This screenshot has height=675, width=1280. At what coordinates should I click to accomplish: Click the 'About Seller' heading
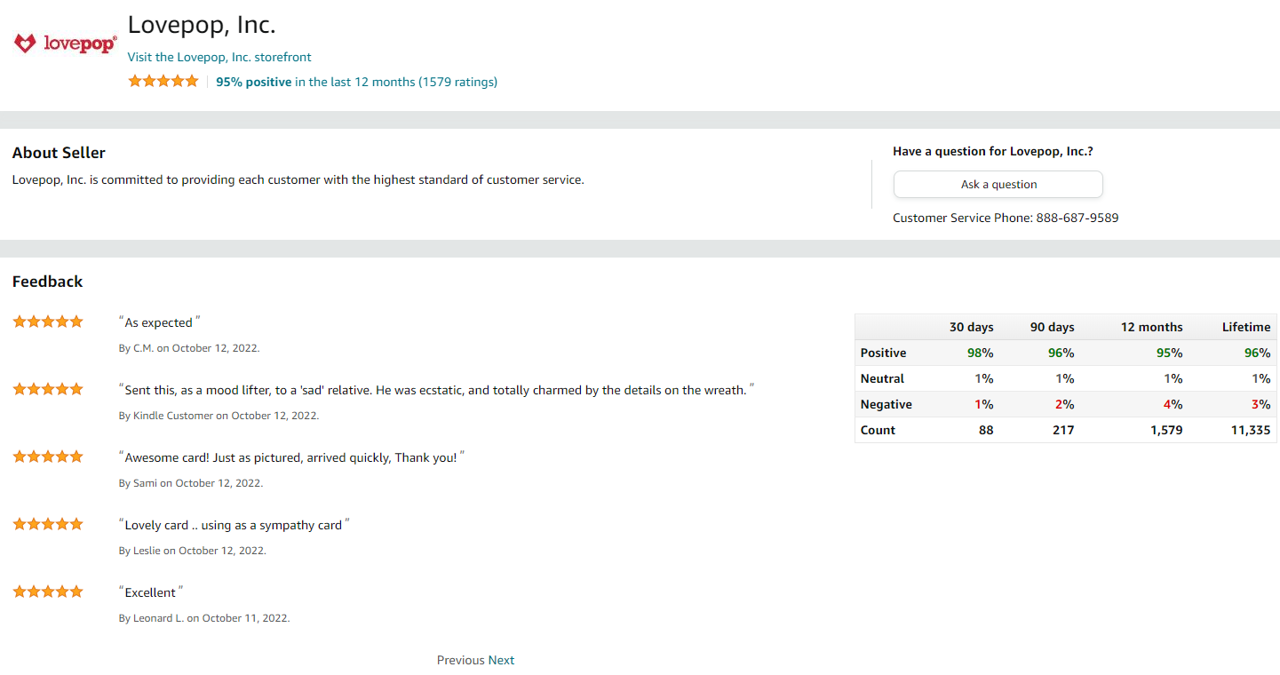(59, 153)
